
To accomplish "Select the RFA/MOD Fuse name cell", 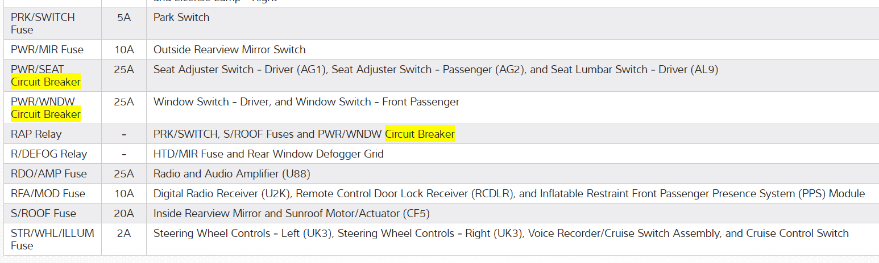I will coord(48,194).
